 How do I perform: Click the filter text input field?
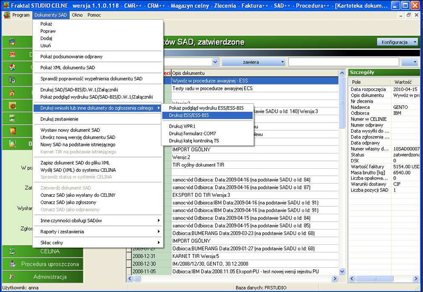click(x=343, y=62)
